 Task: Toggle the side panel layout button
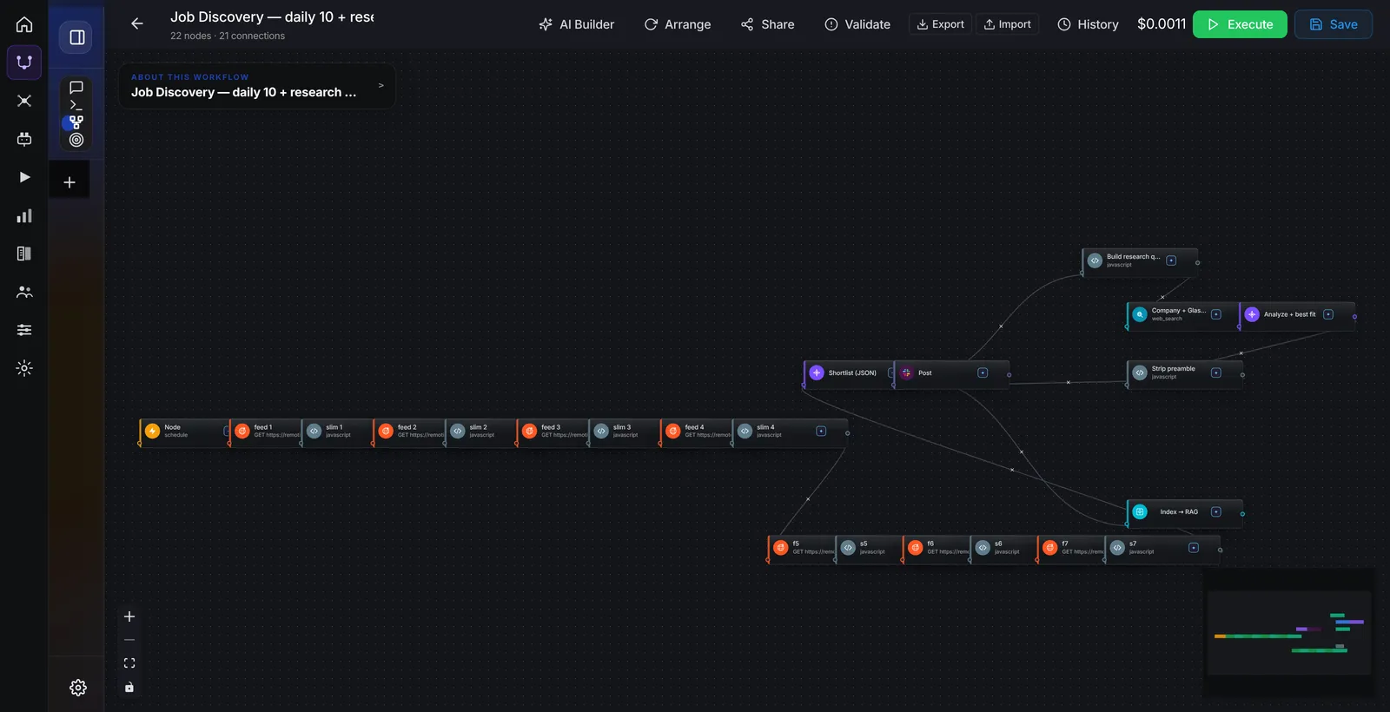76,37
